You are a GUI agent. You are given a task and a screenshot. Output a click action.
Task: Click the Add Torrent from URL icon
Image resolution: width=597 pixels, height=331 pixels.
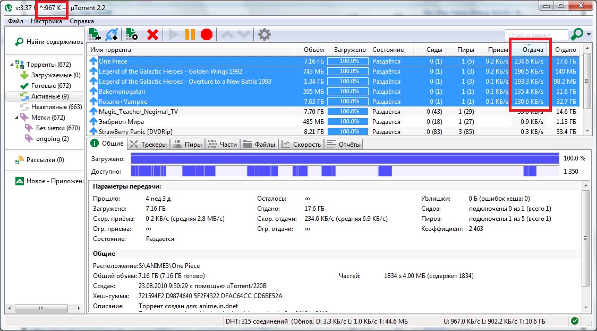point(112,35)
